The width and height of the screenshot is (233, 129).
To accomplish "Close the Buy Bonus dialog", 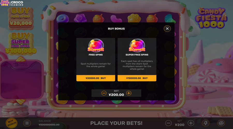I will coord(167,29).
